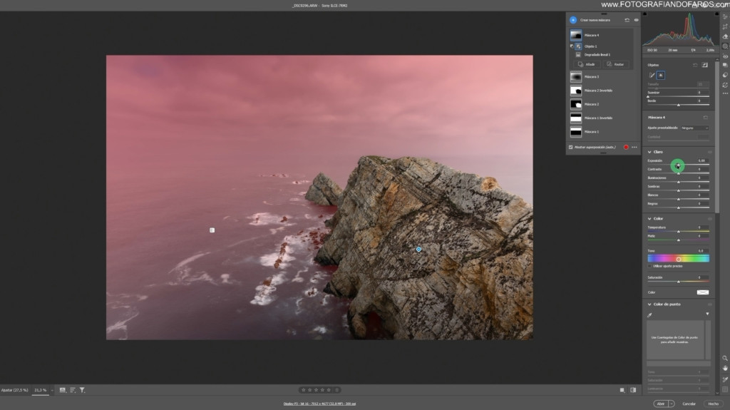Reset Objetos settings with the undo arrow
The image size is (730, 410).
click(x=695, y=65)
